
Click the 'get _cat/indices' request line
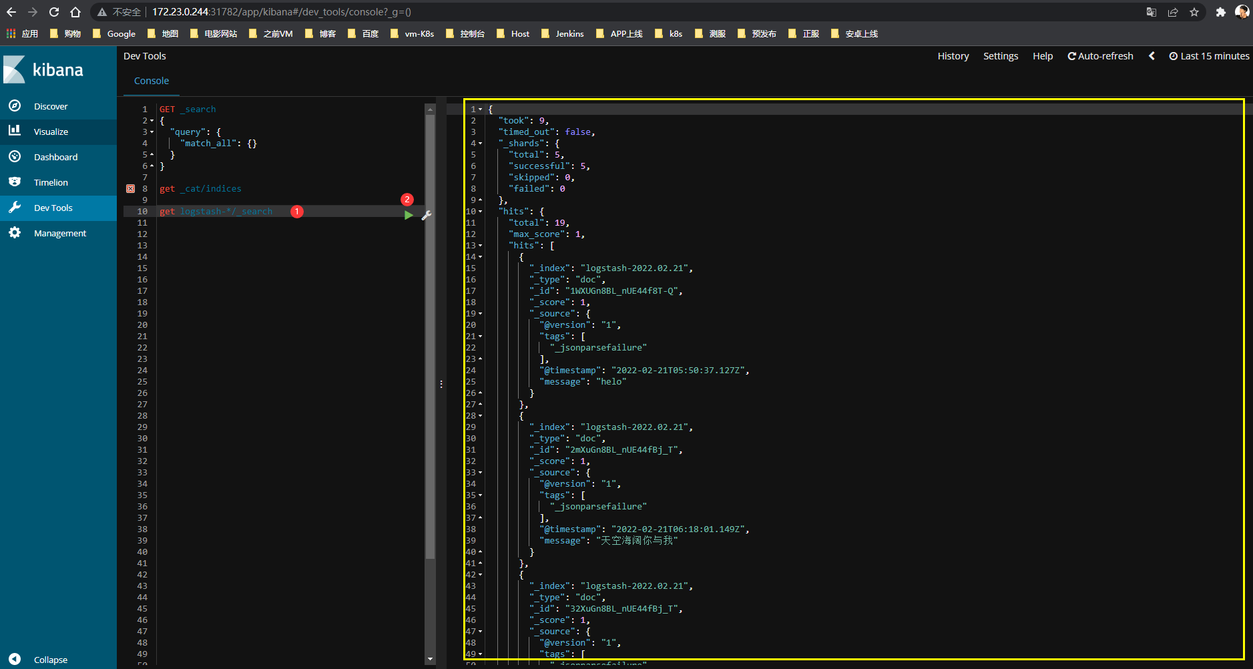click(x=200, y=189)
